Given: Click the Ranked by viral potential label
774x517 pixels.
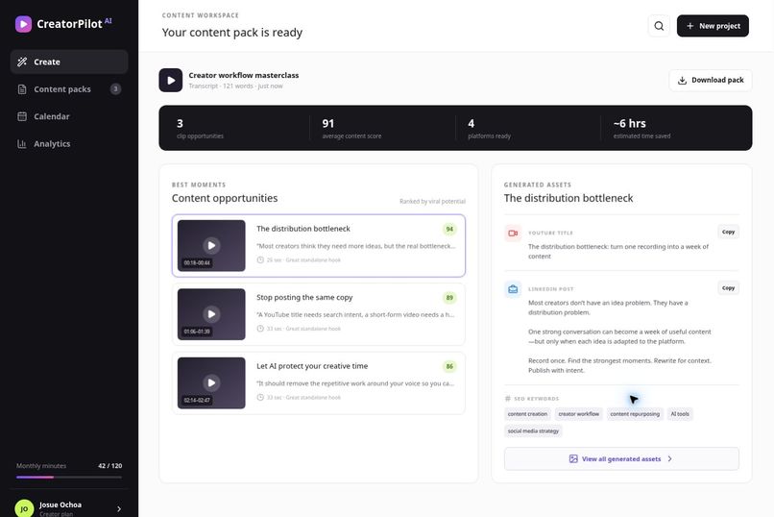Looking at the screenshot, I should 432,202.
